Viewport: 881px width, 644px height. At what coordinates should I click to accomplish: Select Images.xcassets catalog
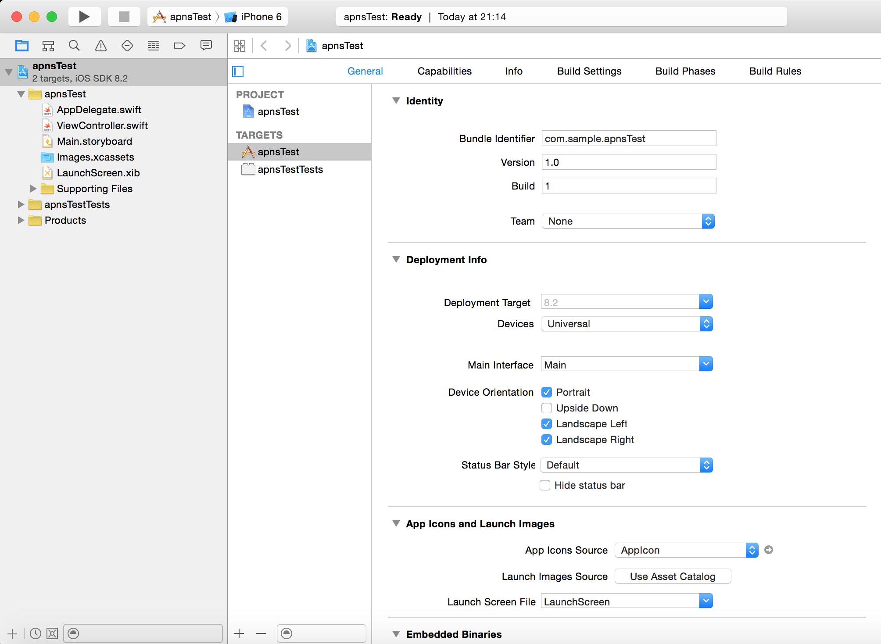[88, 157]
